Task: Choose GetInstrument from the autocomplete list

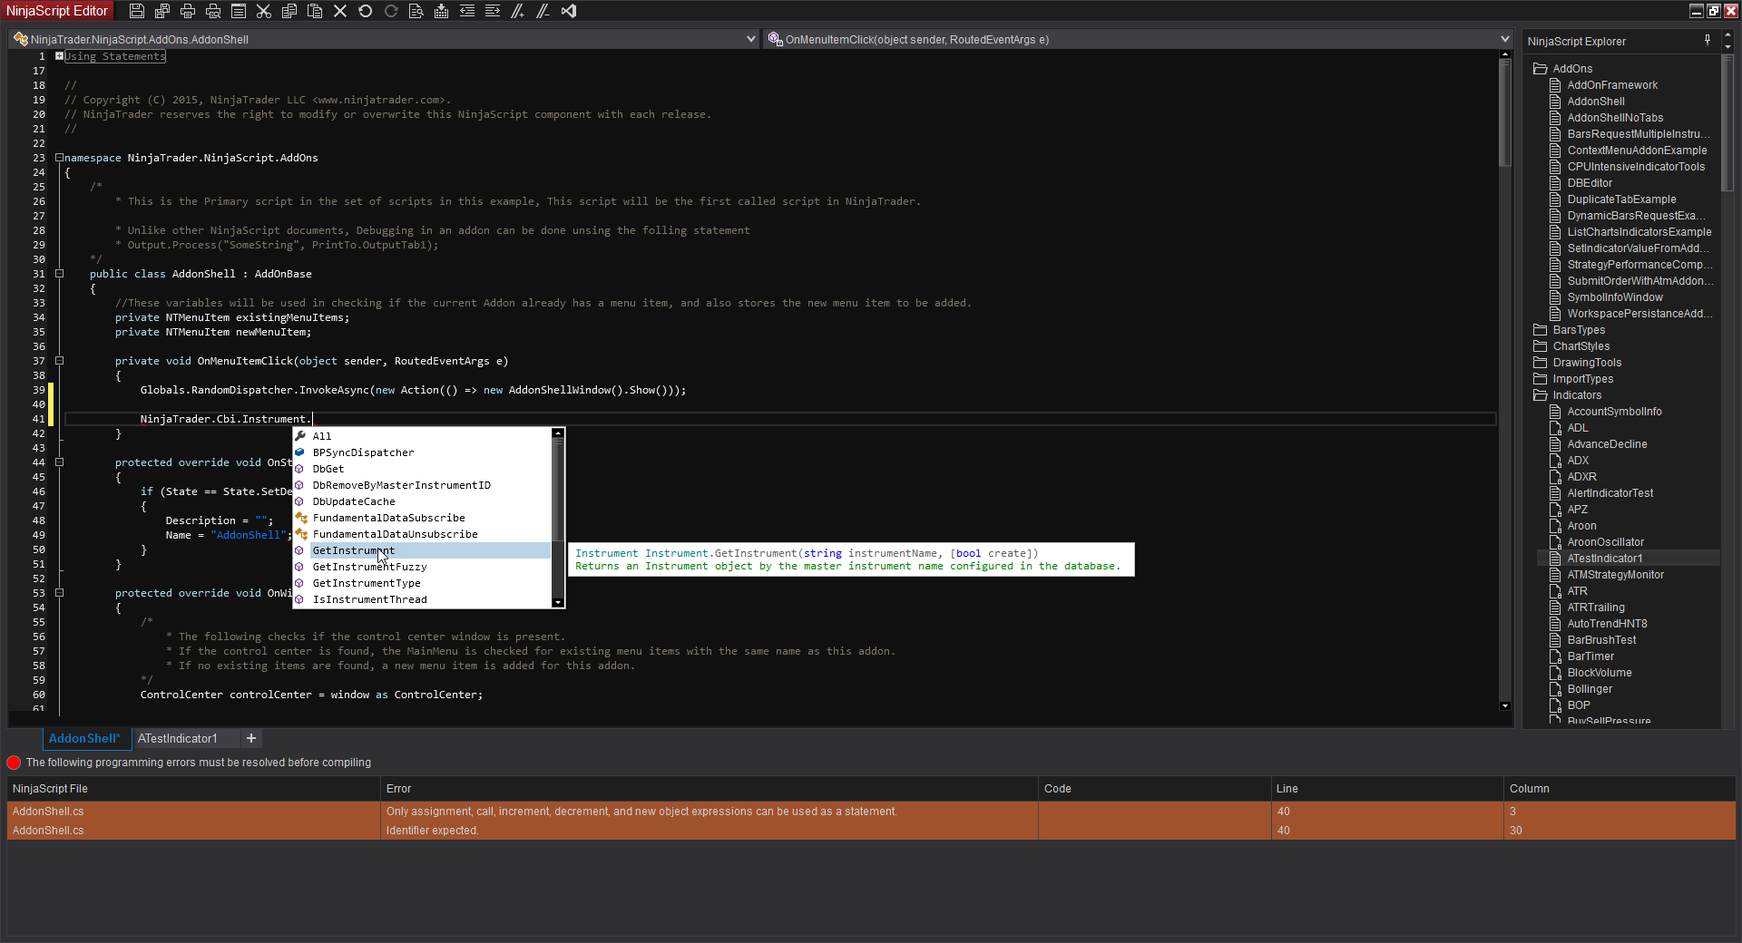Action: 422,550
